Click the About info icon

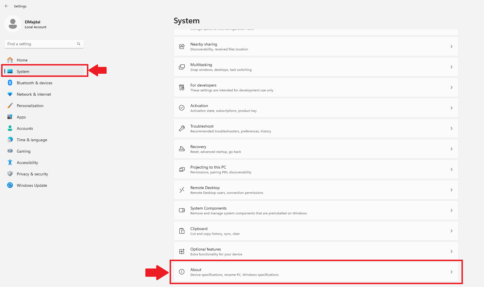[x=182, y=272]
